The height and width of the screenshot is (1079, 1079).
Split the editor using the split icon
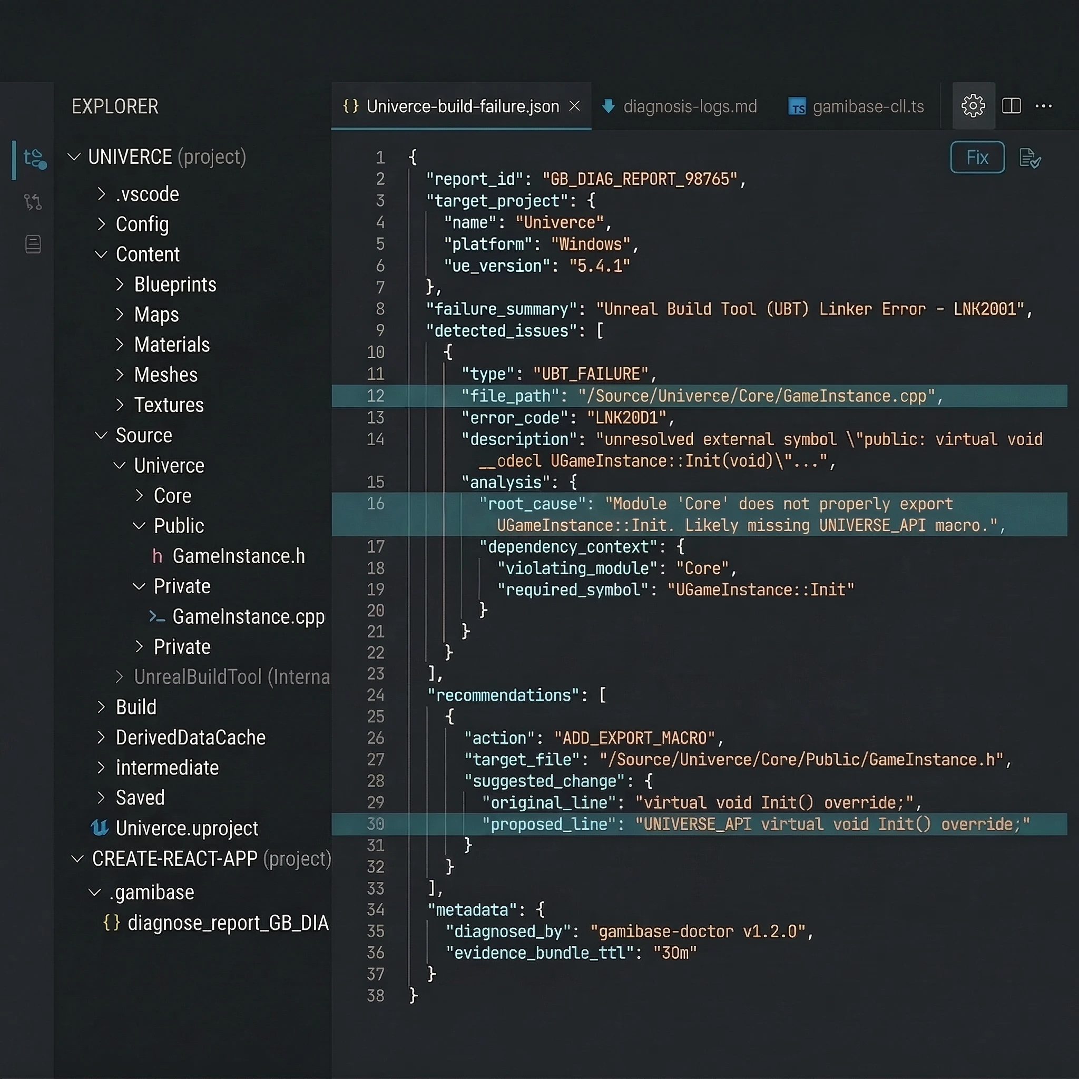(1012, 105)
